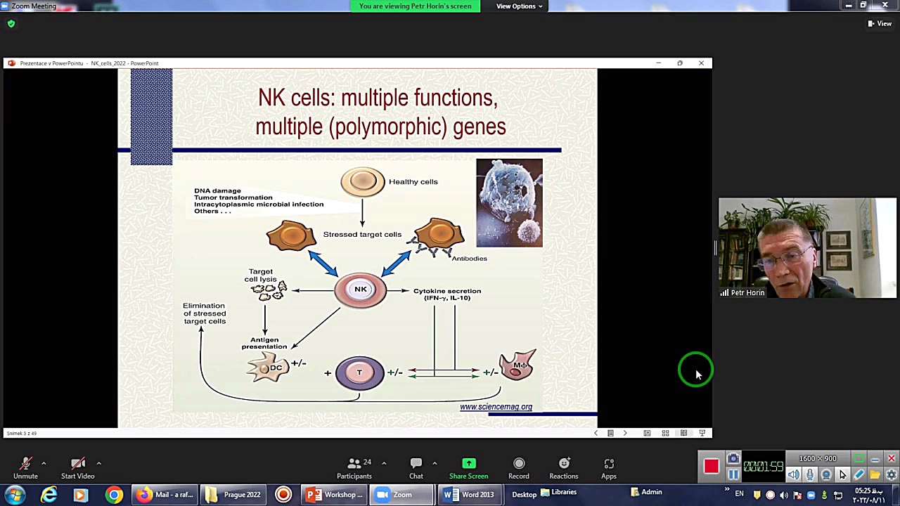Open Zoom Reactions panel

563,468
